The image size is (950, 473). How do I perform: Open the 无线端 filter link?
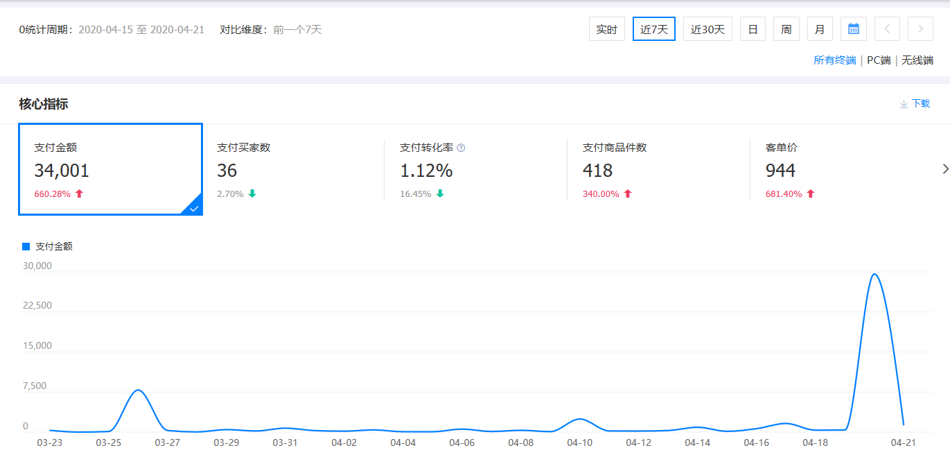click(x=916, y=60)
